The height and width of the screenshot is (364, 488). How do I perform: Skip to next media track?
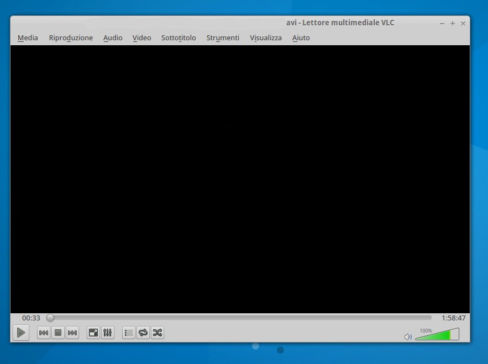click(72, 333)
